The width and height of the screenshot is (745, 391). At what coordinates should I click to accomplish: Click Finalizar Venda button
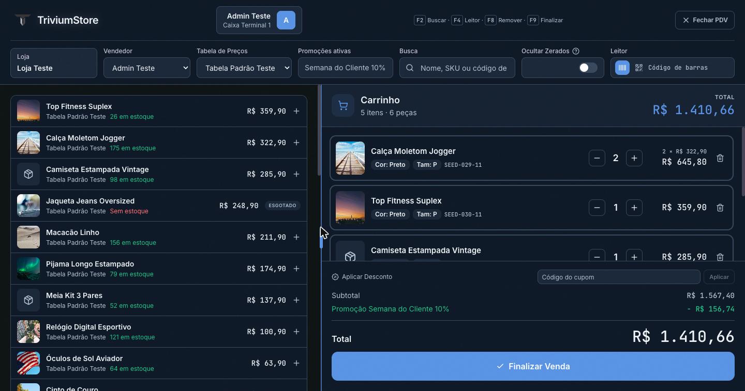533,366
